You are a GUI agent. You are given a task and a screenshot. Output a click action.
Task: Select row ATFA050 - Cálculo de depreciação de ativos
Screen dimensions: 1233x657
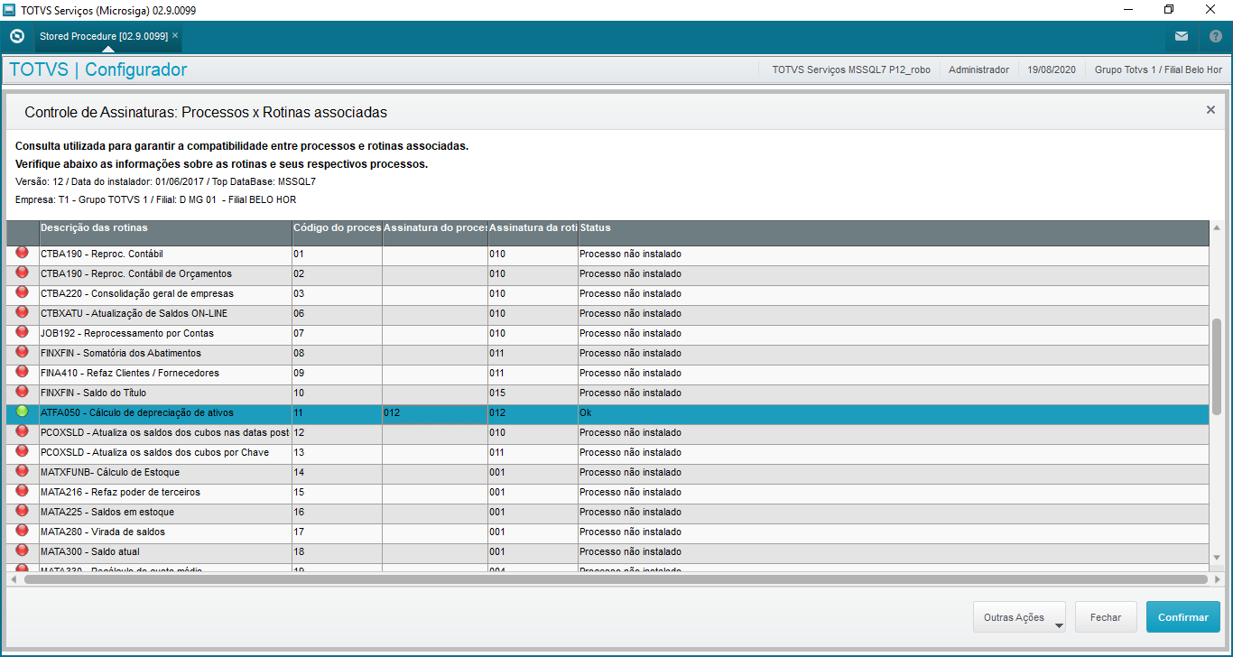607,413
